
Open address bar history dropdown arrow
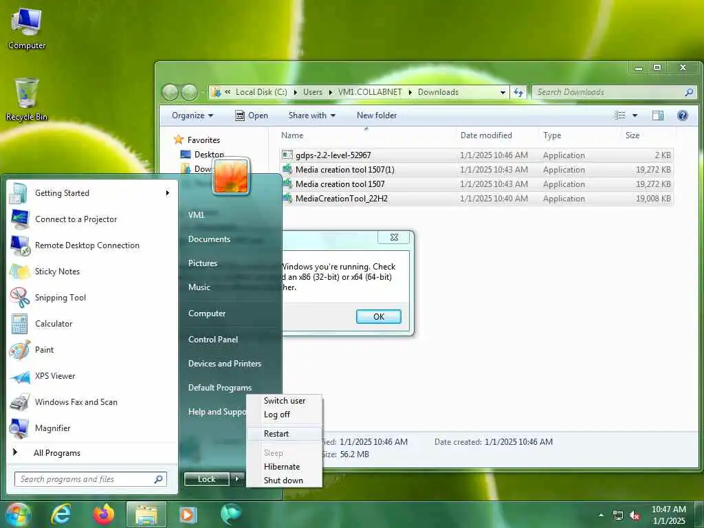(503, 93)
